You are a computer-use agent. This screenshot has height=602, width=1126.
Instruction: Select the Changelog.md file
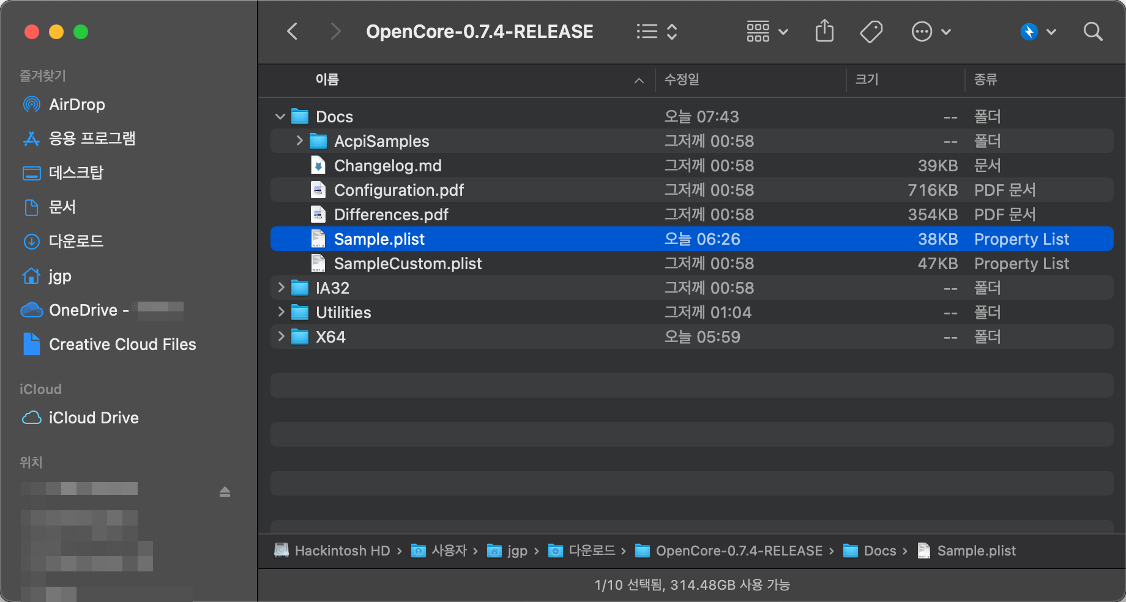click(692, 165)
